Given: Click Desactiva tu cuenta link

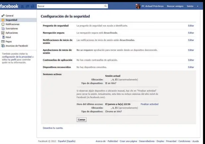Looking at the screenshot, I should click(x=53, y=128).
